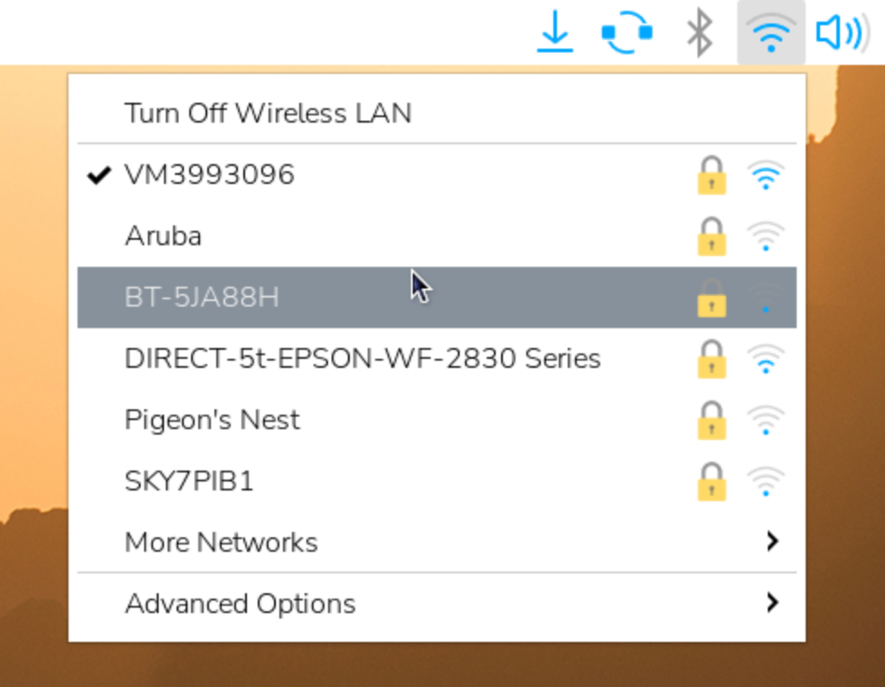Open the volume speaker icon

pos(842,32)
